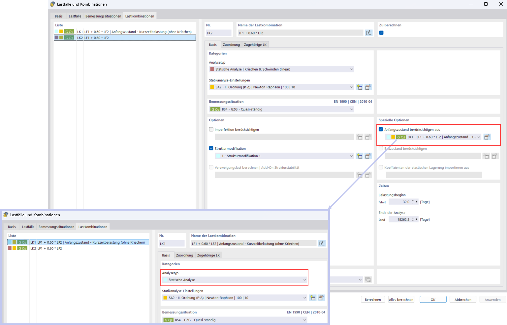Step tend value using spinner arrows
Viewport: 507px width, 325px height.
pos(413,220)
